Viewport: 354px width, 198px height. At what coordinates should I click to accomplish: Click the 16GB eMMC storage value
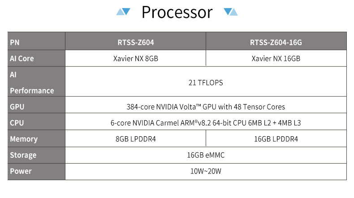(206, 155)
